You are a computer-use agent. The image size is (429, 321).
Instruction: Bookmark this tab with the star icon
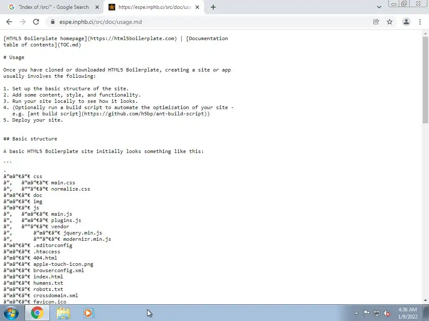pos(390,22)
